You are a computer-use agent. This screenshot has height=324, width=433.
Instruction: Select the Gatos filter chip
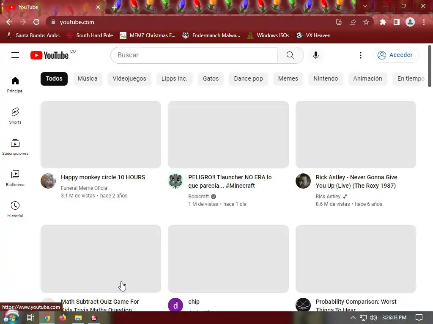(x=211, y=79)
